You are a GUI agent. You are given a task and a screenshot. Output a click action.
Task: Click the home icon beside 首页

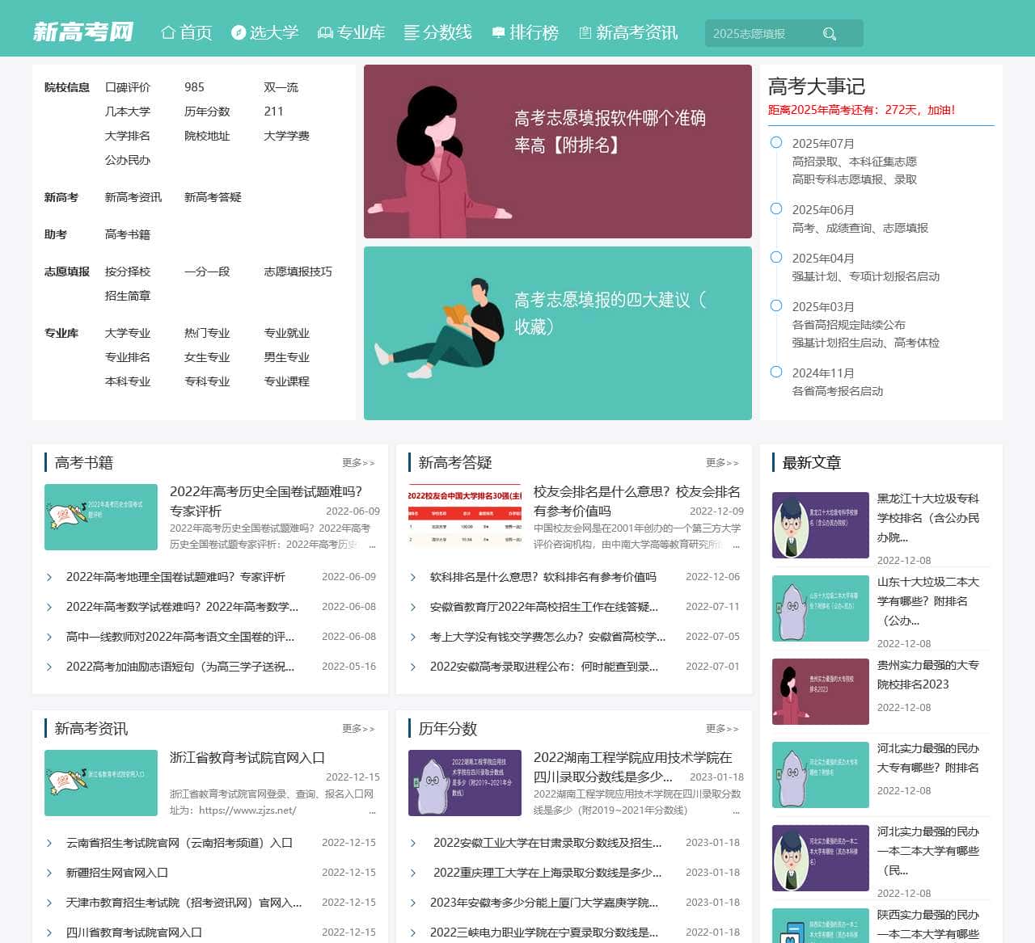167,32
